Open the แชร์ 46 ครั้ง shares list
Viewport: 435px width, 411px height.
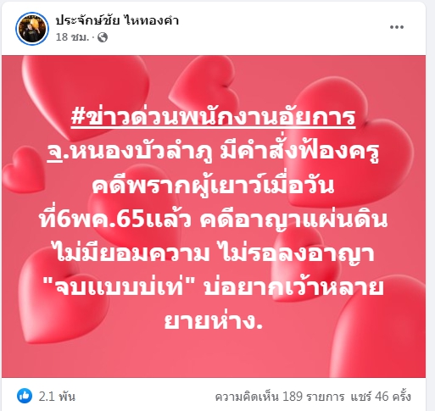381,397
